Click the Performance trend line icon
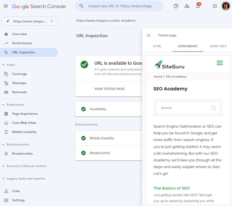This screenshot has height=206, width=232. 6,43
